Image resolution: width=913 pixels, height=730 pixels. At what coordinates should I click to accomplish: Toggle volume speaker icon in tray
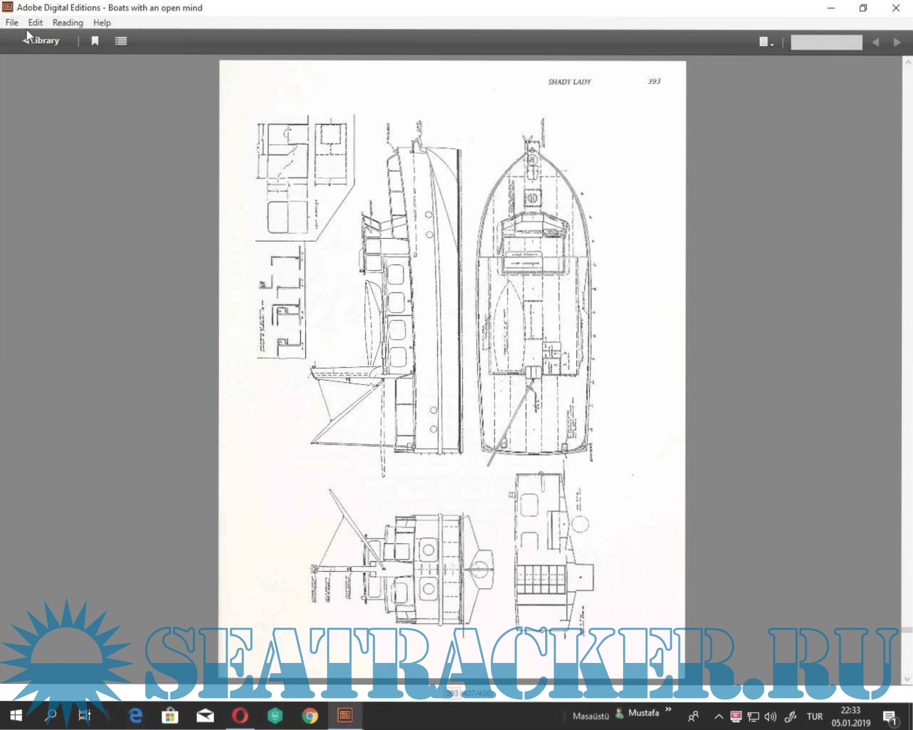(770, 716)
